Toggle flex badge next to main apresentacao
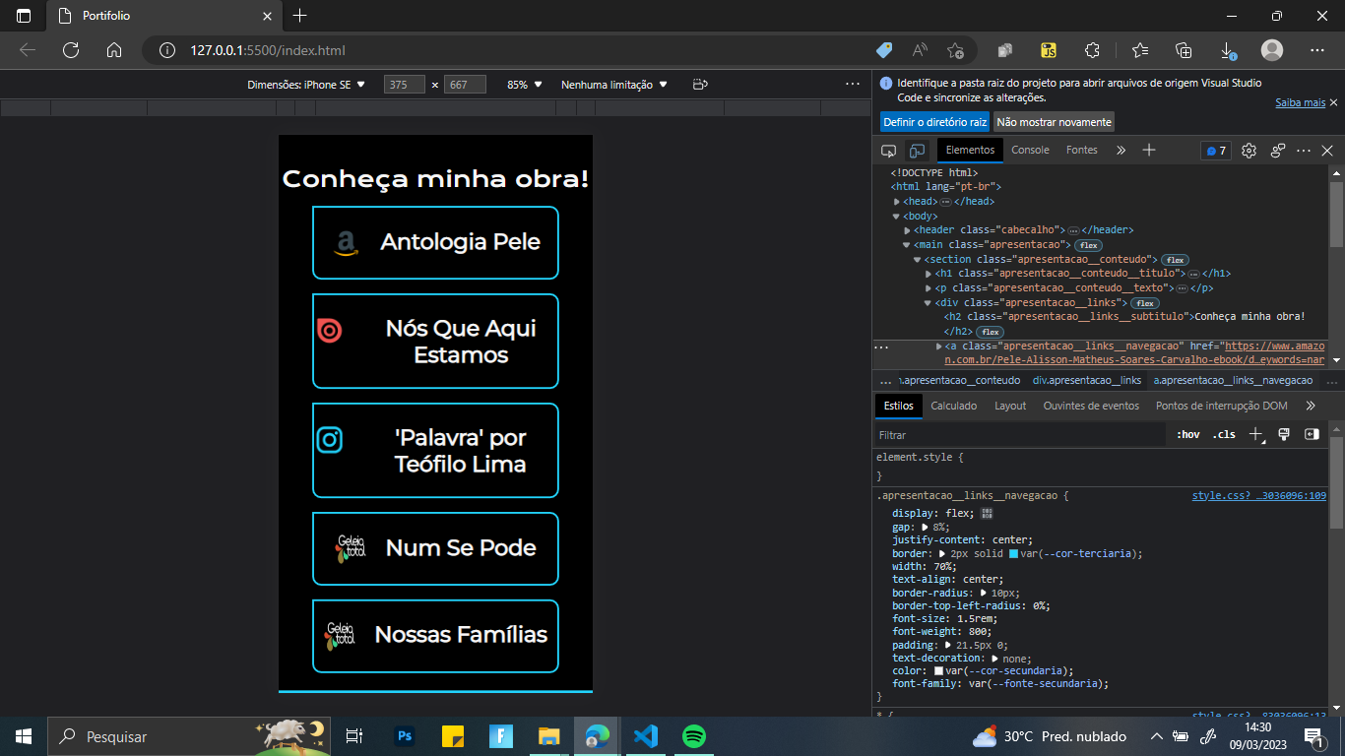 1088,245
